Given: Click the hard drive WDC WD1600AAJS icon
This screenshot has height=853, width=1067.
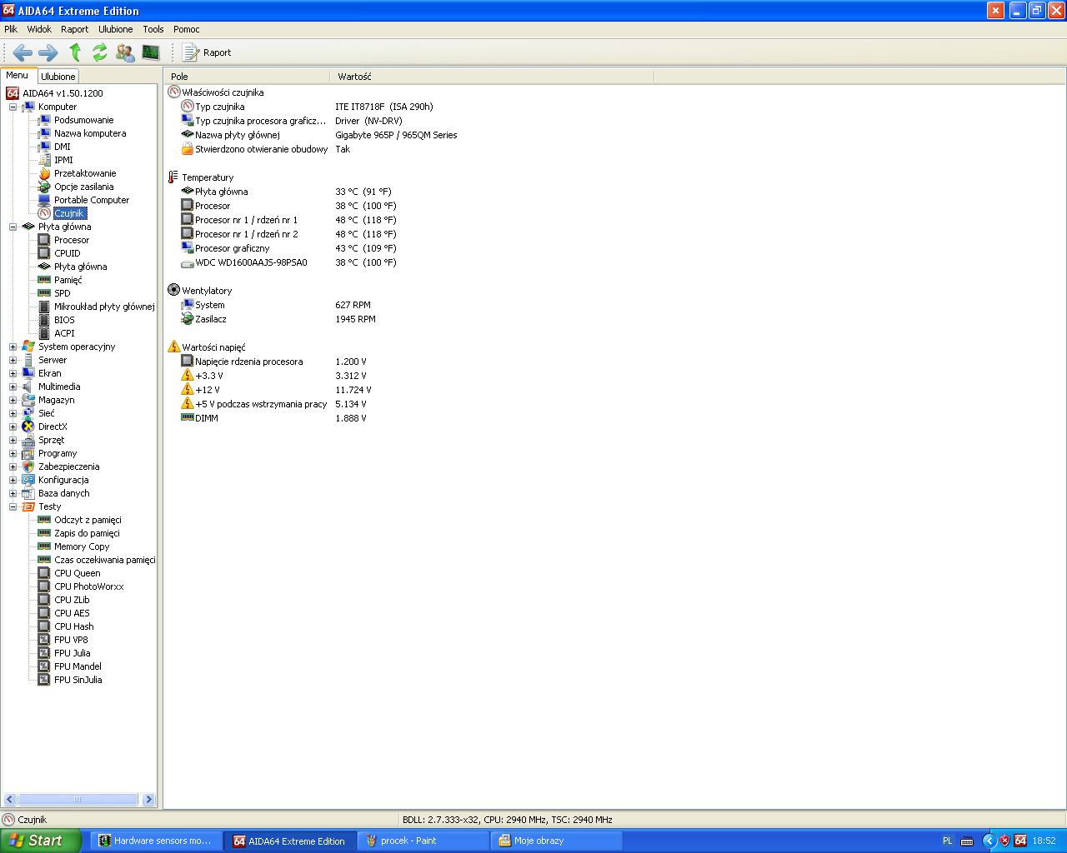Looking at the screenshot, I should pos(188,262).
